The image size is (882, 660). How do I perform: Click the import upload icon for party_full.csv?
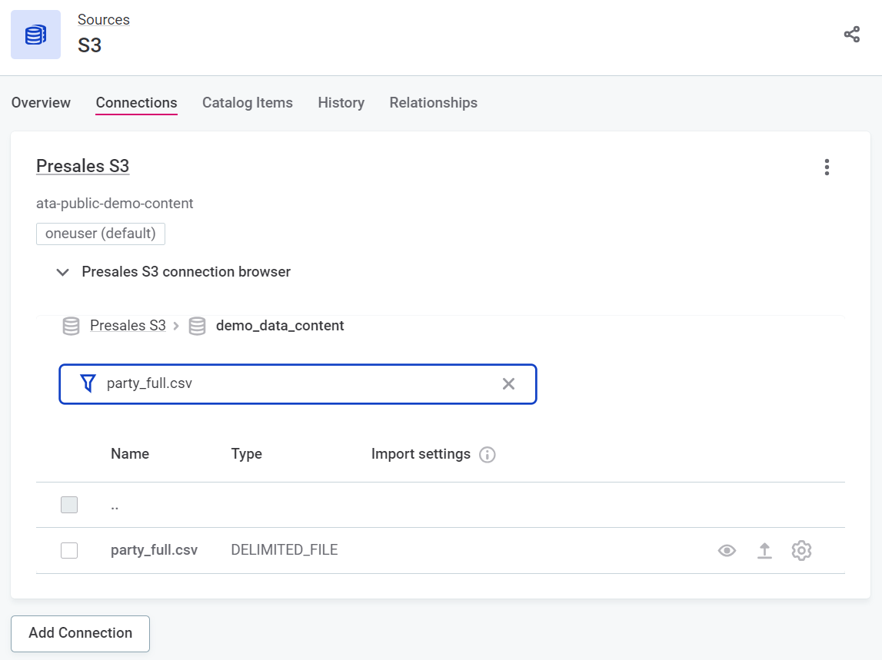pyautogui.click(x=764, y=550)
